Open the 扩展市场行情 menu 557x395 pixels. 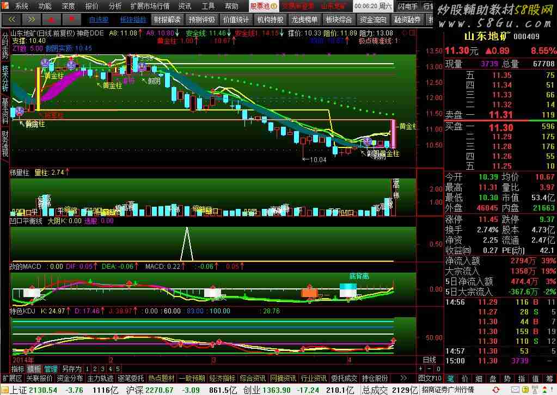[150, 5]
